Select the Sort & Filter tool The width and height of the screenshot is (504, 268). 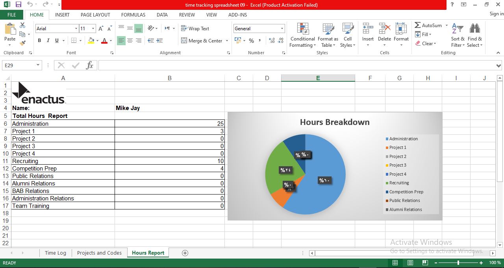point(458,35)
